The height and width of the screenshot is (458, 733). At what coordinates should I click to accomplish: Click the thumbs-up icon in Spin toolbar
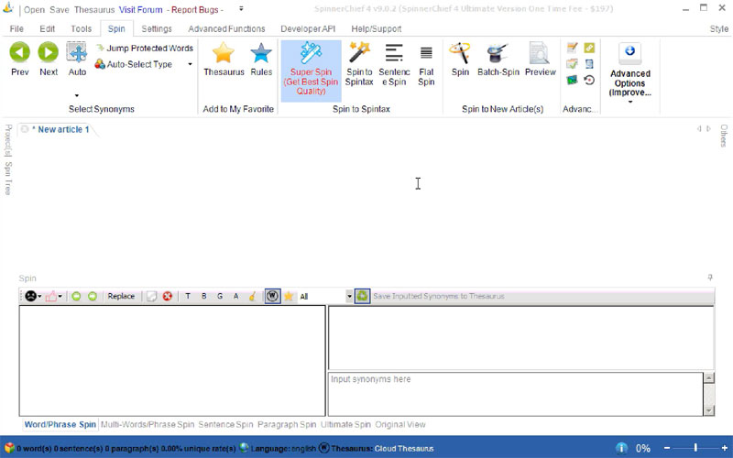(51, 296)
